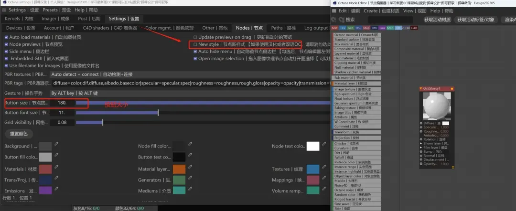
Task: Collapse the OctGlossy1 node triangle
Action: (421, 88)
